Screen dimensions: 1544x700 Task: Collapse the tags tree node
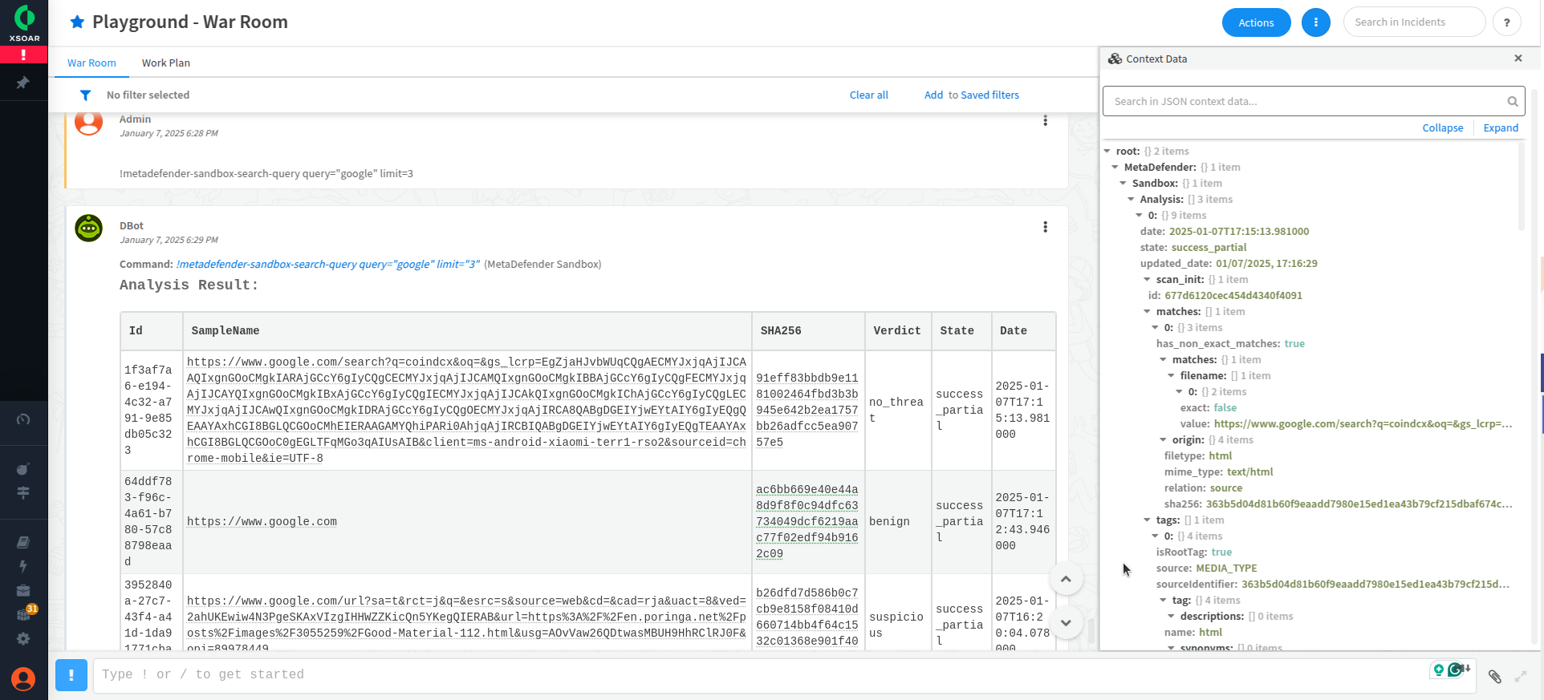(1147, 520)
